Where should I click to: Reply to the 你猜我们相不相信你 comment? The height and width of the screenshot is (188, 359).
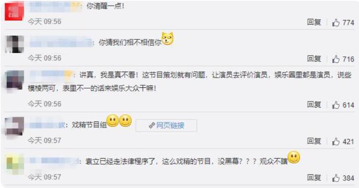pyautogui.click(x=314, y=59)
